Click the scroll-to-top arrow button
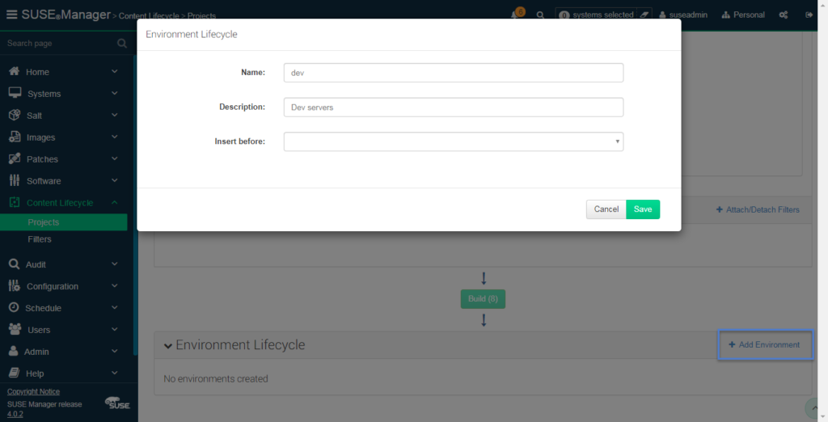The image size is (828, 422). click(x=813, y=408)
